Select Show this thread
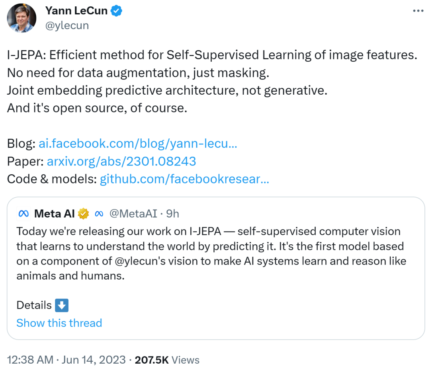Image resolution: width=430 pixels, height=370 pixels. [x=59, y=323]
